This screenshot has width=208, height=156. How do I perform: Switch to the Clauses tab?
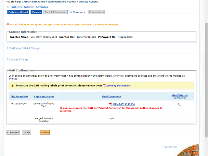(36, 12)
